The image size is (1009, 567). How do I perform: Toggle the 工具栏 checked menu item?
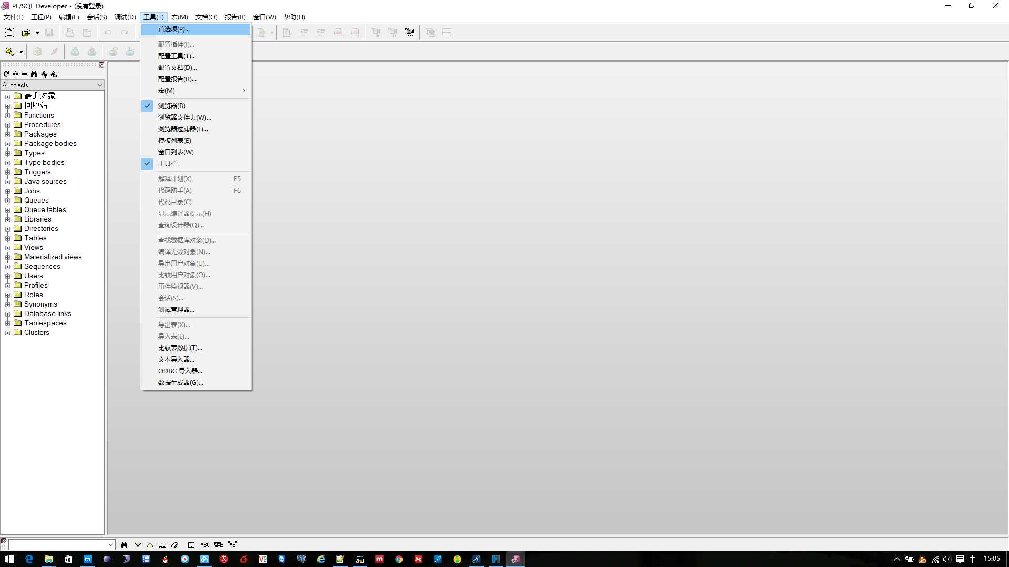[196, 164]
